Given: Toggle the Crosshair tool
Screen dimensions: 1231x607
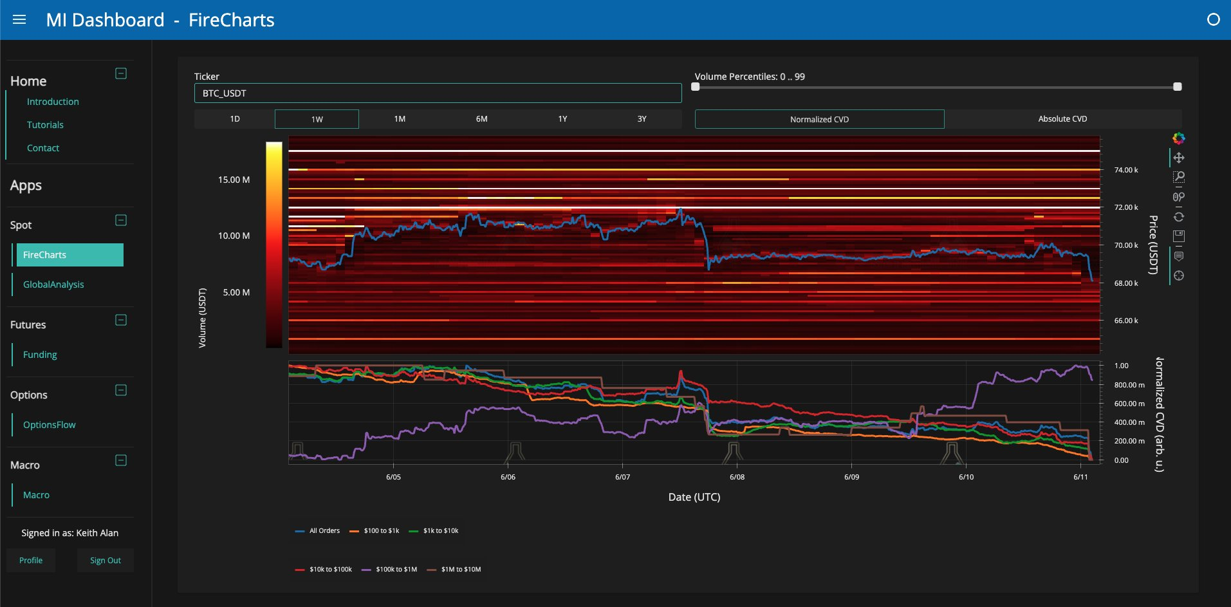Looking at the screenshot, I should click(x=1178, y=275).
